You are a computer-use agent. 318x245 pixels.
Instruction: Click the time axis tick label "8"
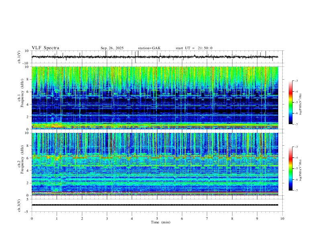tap(232, 219)
